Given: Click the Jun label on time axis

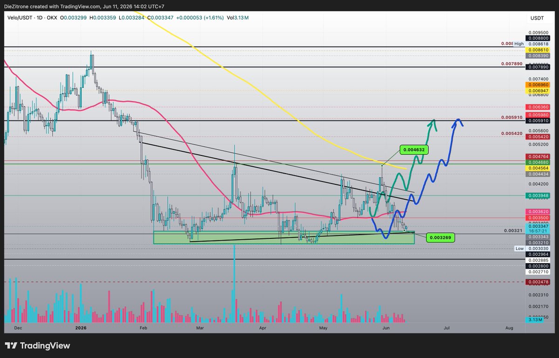Looking at the screenshot, I should 386,328.
